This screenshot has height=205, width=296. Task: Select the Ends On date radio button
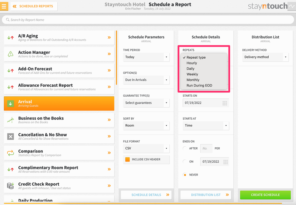coord(185,161)
